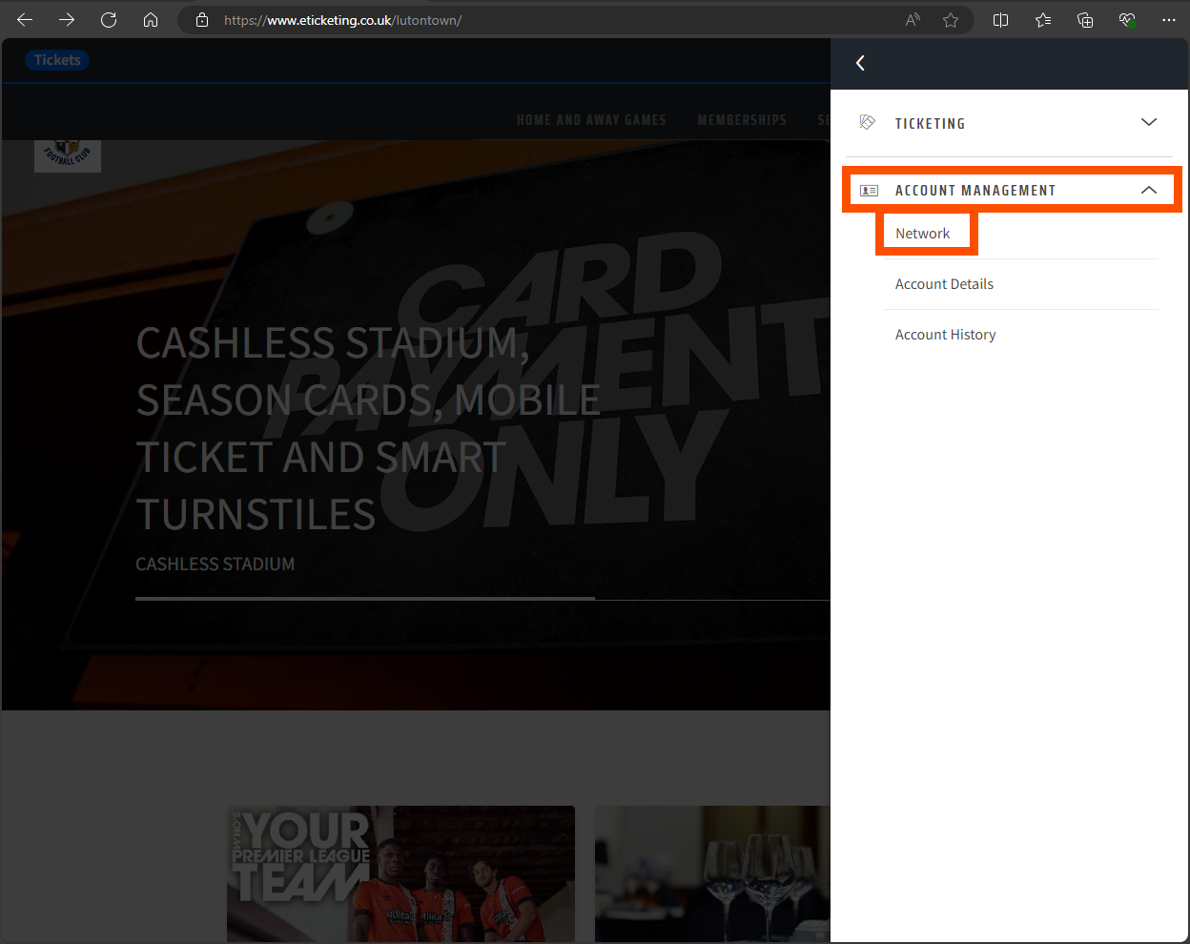The width and height of the screenshot is (1190, 944).
Task: Click the carousel progress bar under caption
Action: pyautogui.click(x=482, y=599)
